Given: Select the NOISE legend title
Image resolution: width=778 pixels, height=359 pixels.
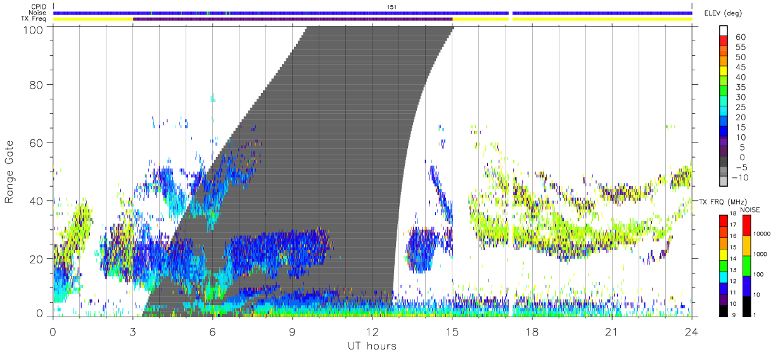Looking at the screenshot, I should click(x=749, y=210).
